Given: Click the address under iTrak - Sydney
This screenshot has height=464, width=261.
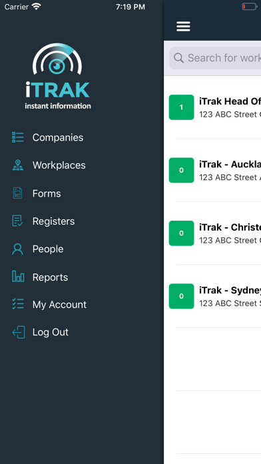Looking at the screenshot, I should [x=230, y=303].
